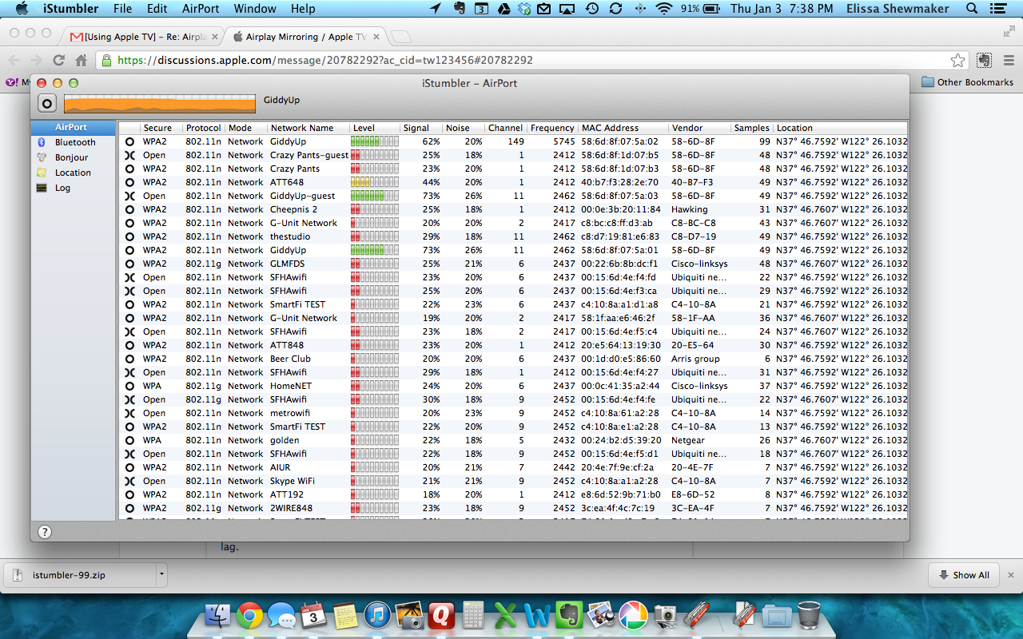Close the Chrome downloads bar
Viewport: 1023px width, 639px height.
click(x=1010, y=574)
